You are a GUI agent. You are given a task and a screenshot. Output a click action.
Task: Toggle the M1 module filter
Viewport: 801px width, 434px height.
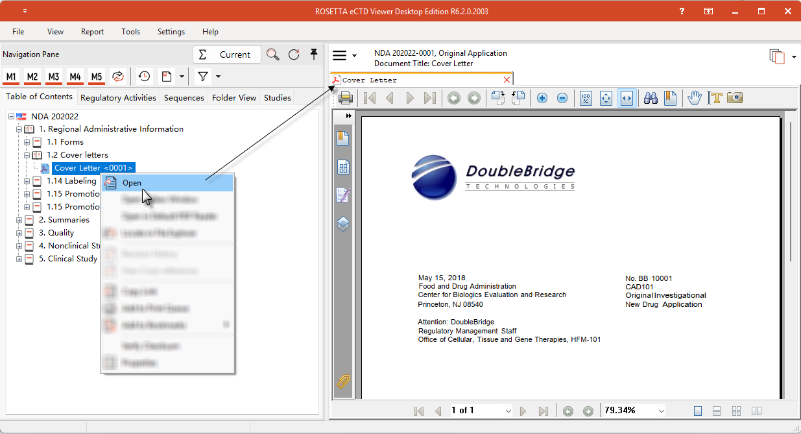(11, 77)
